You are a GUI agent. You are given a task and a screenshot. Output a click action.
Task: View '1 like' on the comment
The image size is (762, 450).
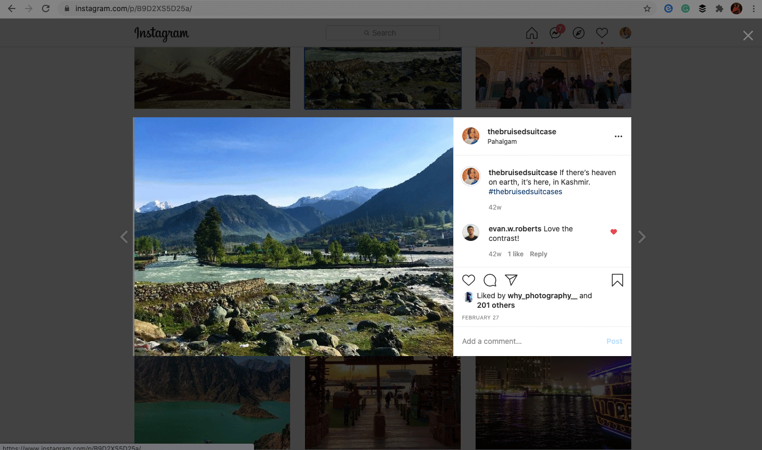515,254
